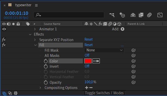Open the Fill Mask None dropdown
Viewport: 167px width, 96px height.
pyautogui.click(x=104, y=50)
